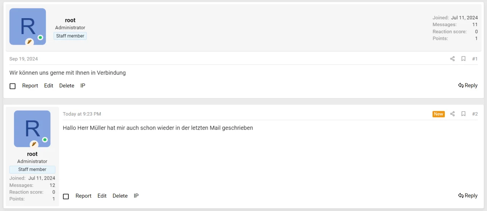Reply to the first post
This screenshot has height=211, width=487.
click(x=468, y=86)
